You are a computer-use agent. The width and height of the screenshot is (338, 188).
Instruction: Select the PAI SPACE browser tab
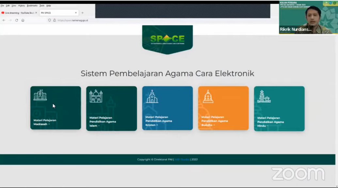tap(59, 13)
